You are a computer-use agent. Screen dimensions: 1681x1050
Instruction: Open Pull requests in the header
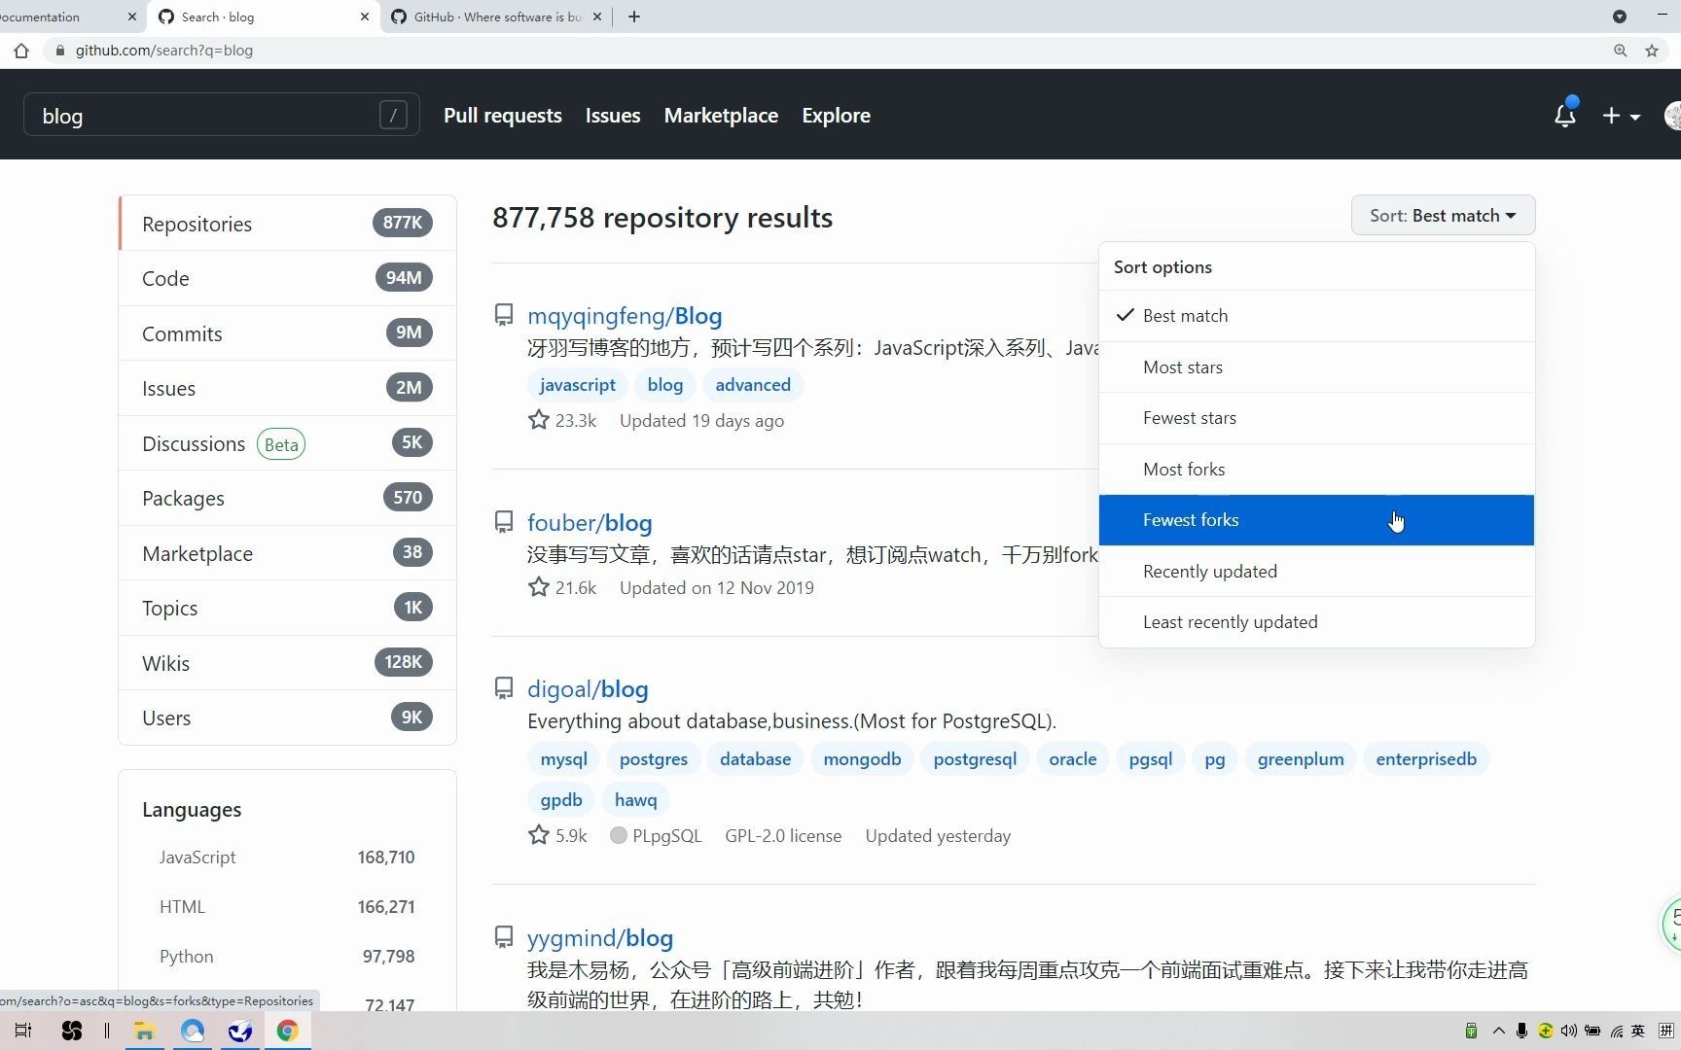point(503,115)
